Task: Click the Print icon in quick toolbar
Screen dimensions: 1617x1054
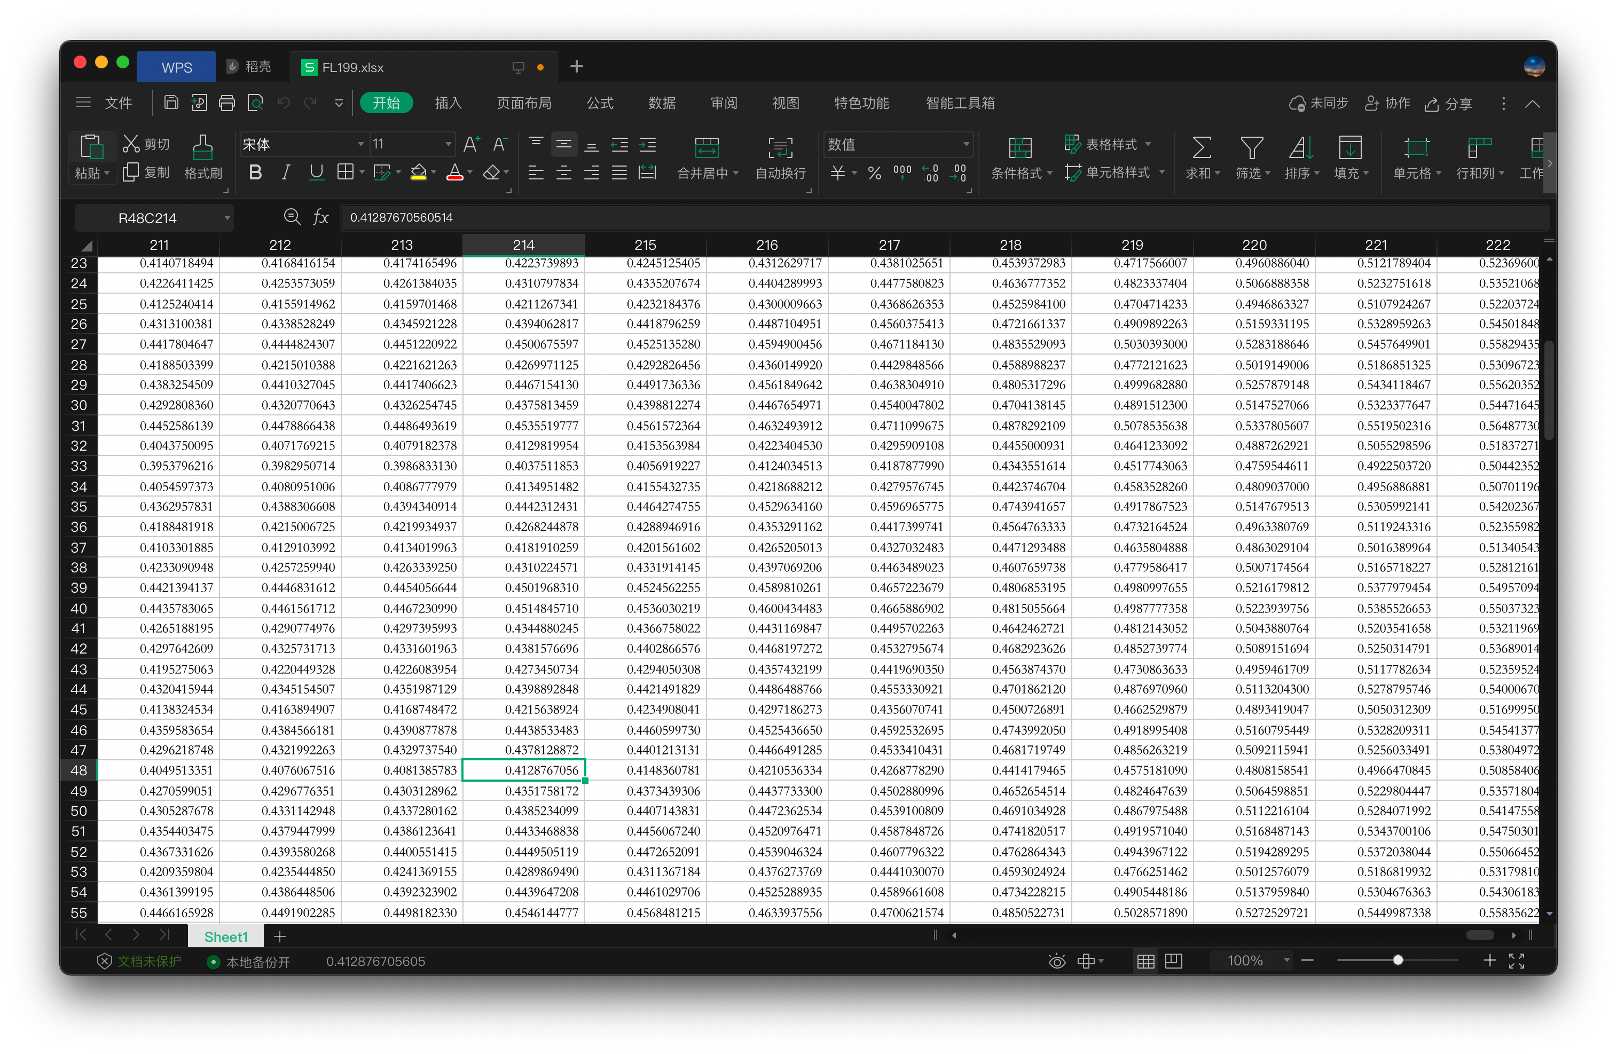Action: [x=227, y=103]
